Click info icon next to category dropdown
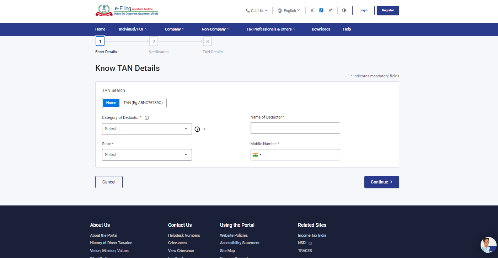498x258 pixels. (197, 129)
